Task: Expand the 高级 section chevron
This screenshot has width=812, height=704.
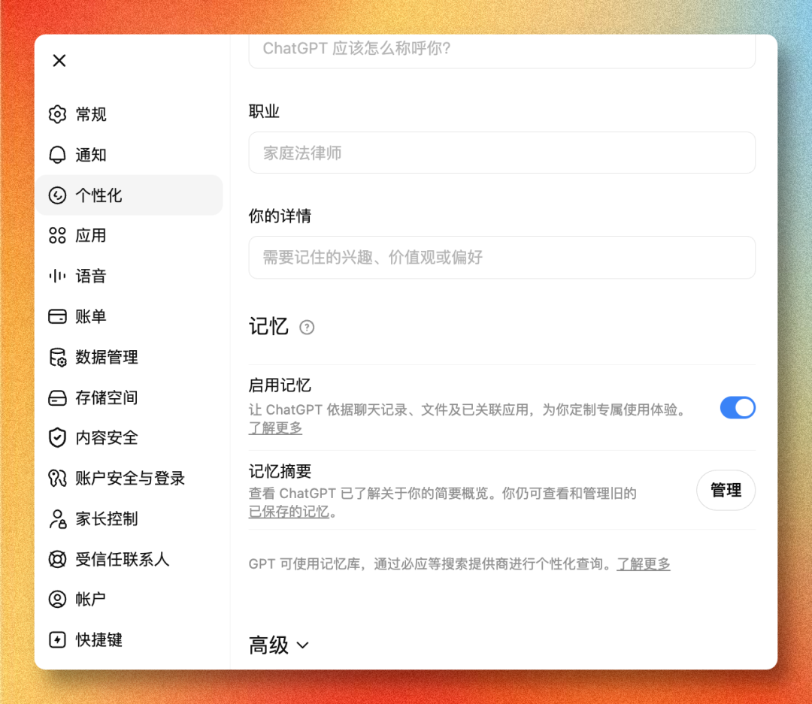Action: tap(303, 645)
